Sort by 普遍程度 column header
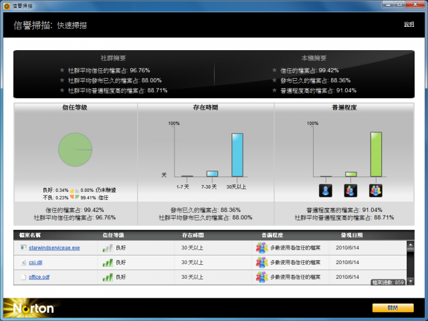The height and width of the screenshot is (321, 428). 272,235
